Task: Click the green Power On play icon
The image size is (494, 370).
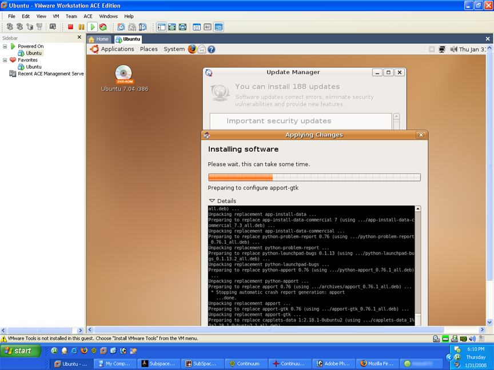Action: (92, 27)
